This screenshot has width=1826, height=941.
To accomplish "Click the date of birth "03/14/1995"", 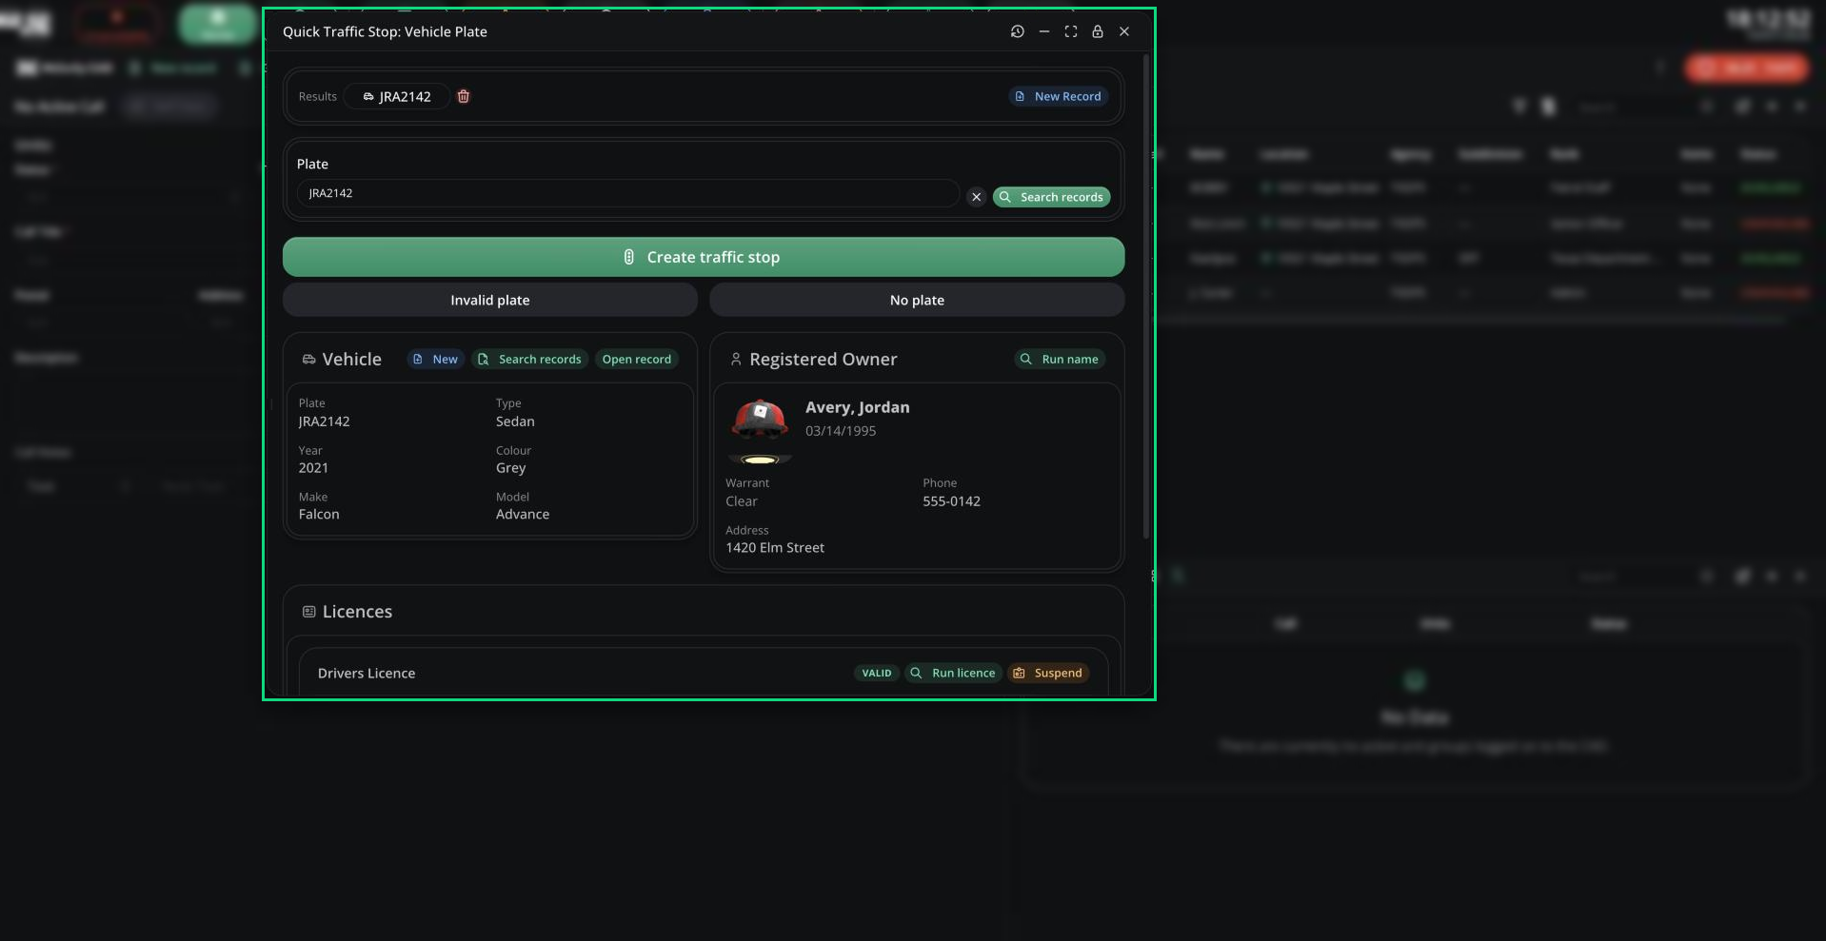I will 841,431.
